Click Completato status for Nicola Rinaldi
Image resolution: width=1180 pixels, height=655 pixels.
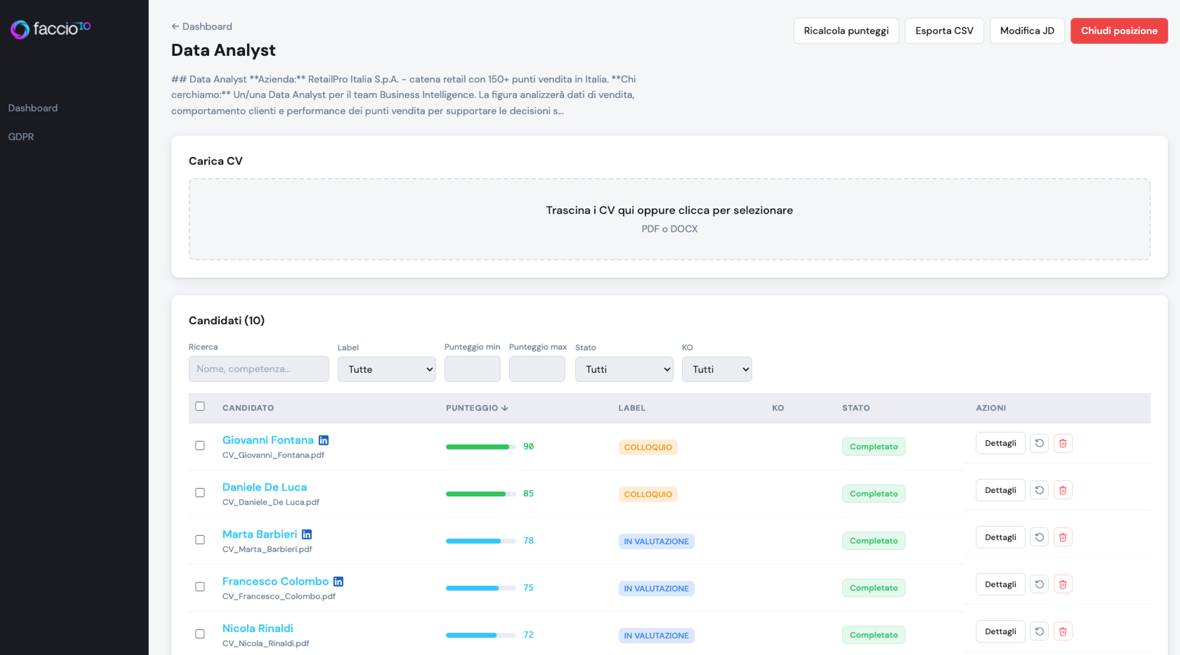pos(874,636)
